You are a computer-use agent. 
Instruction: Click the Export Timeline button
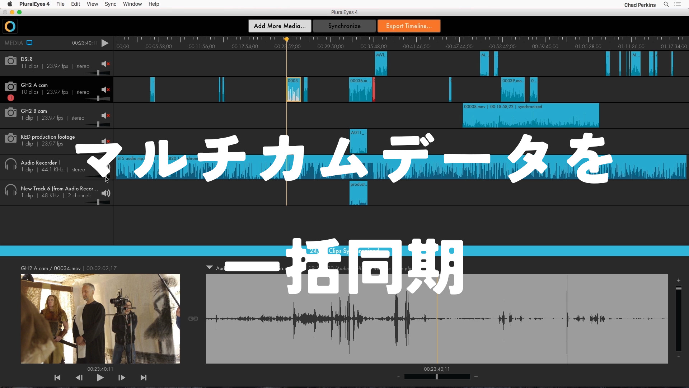coord(409,26)
